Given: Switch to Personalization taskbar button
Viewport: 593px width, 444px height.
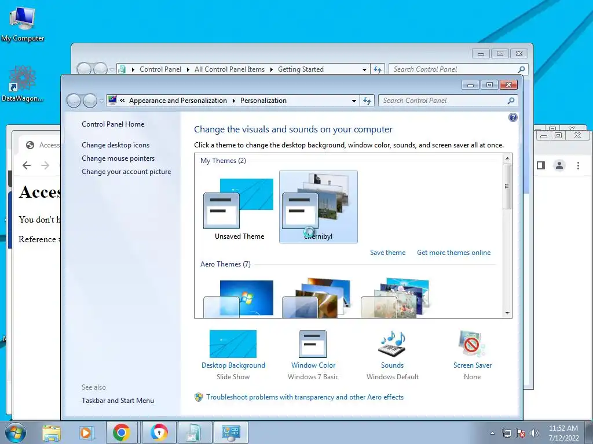Looking at the screenshot, I should (230, 432).
